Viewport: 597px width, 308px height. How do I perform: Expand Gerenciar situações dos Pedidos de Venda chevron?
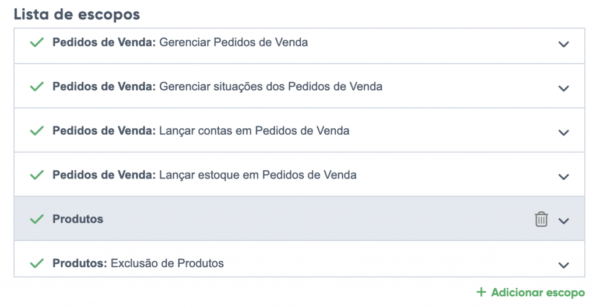tap(563, 88)
